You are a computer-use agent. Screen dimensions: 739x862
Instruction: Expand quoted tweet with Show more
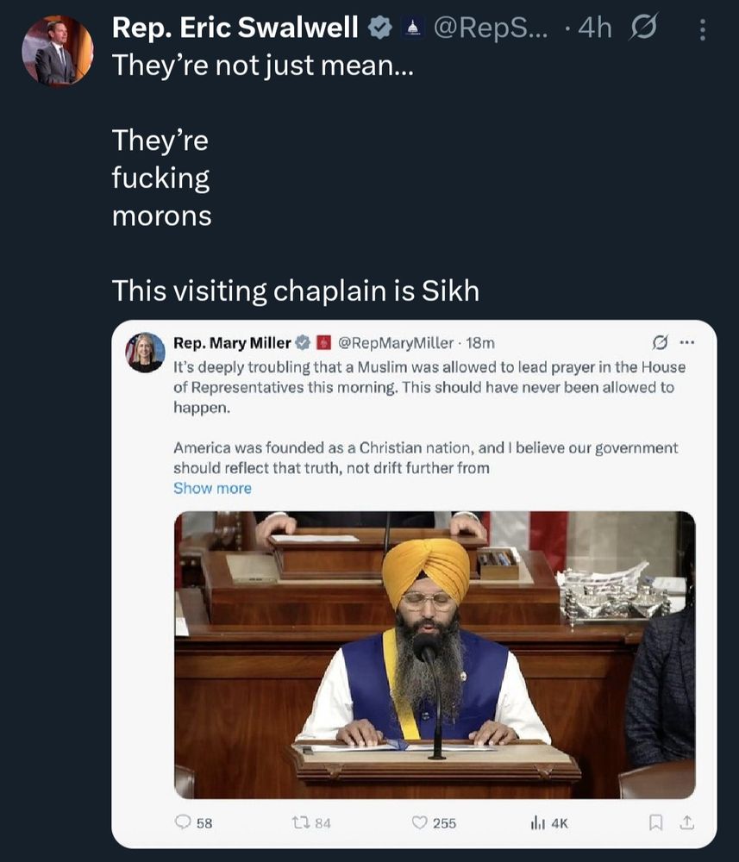click(x=212, y=488)
